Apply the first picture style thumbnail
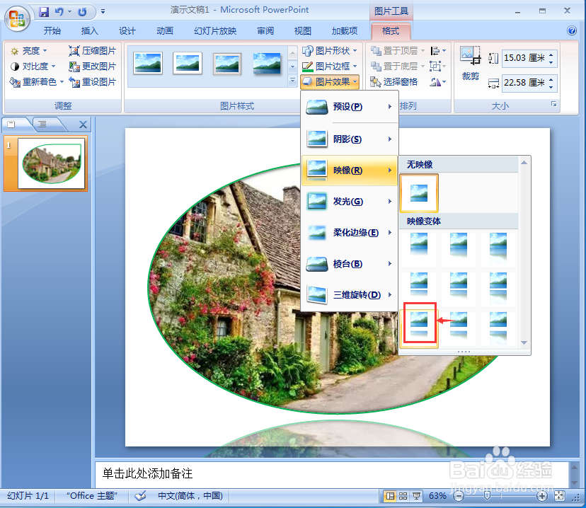 click(148, 63)
